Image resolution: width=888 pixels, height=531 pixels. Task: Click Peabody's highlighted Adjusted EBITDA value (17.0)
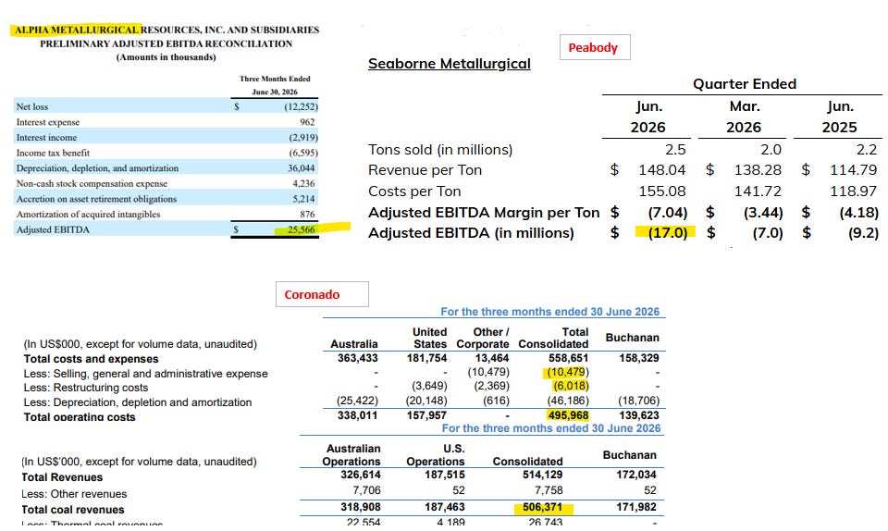point(668,233)
